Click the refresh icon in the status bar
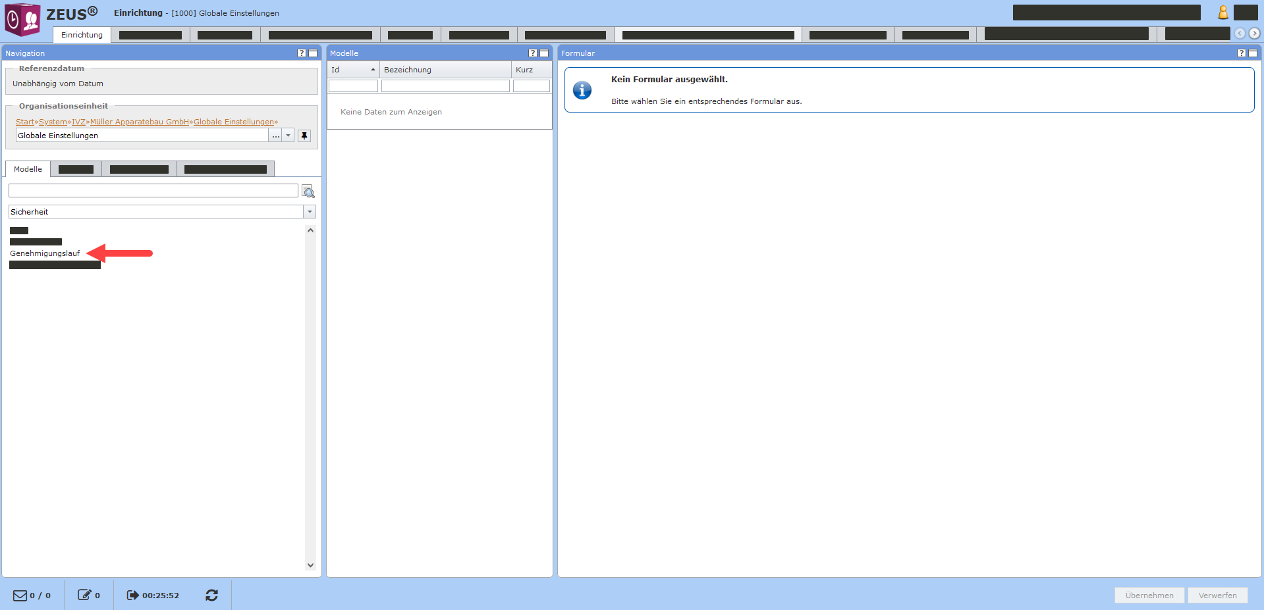Screen dimensions: 1264x610 tap(211, 596)
